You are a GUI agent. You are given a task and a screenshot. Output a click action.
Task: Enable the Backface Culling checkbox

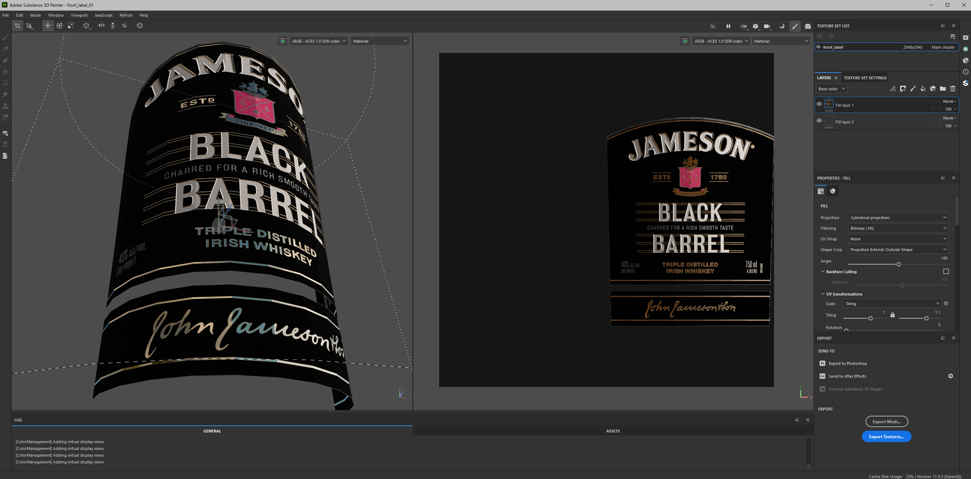click(x=946, y=271)
